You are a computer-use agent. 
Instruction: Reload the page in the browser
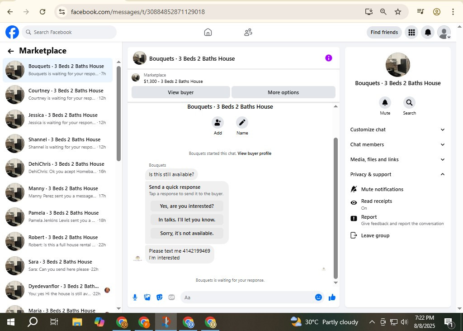pyautogui.click(x=43, y=11)
